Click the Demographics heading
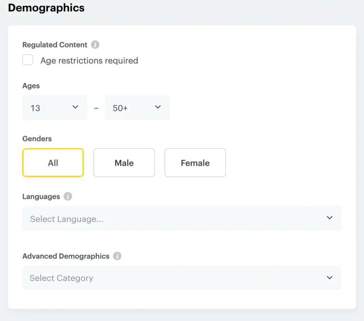The width and height of the screenshot is (364, 321). coord(45,8)
